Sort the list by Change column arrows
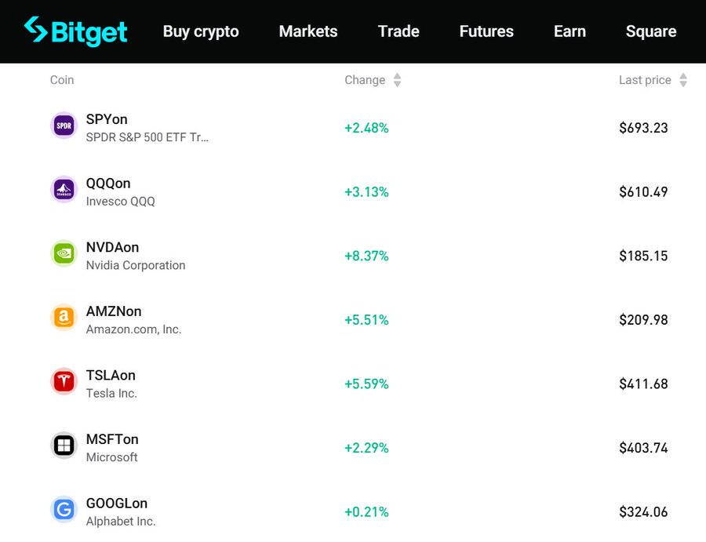 (x=397, y=80)
